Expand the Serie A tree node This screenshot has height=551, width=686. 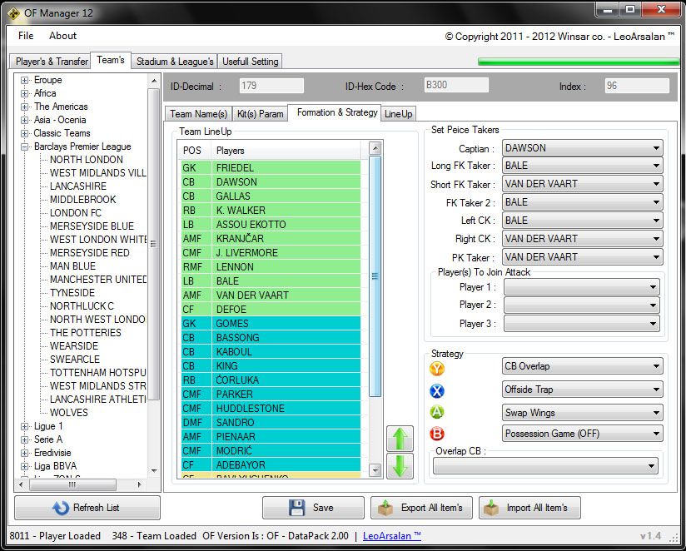[x=25, y=439]
